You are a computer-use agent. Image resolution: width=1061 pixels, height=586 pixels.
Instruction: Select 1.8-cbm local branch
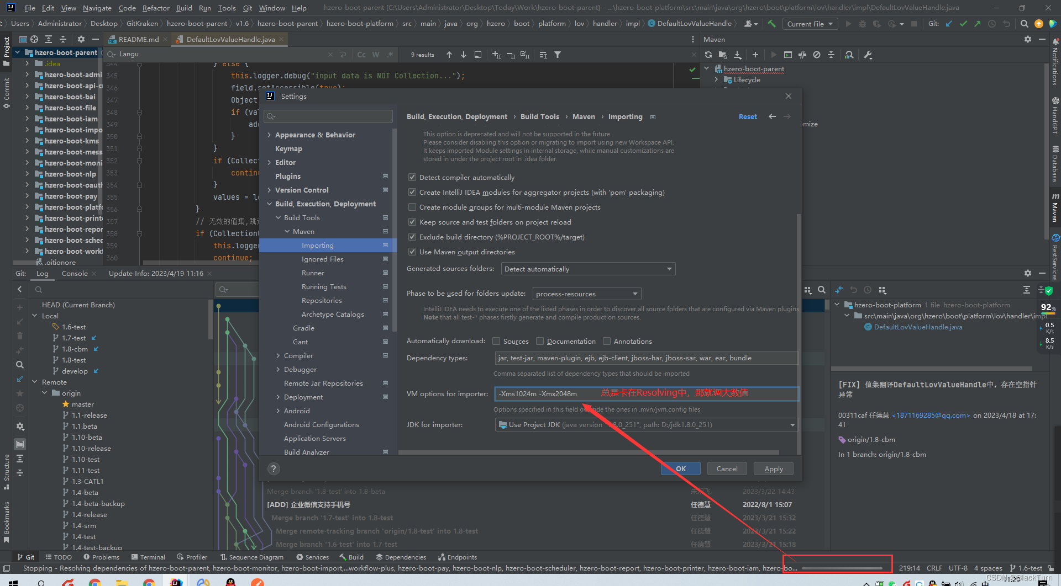click(75, 349)
